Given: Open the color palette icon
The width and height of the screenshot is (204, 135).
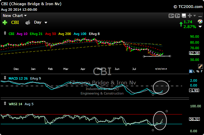Looking at the screenshot, I should (x=200, y=21).
